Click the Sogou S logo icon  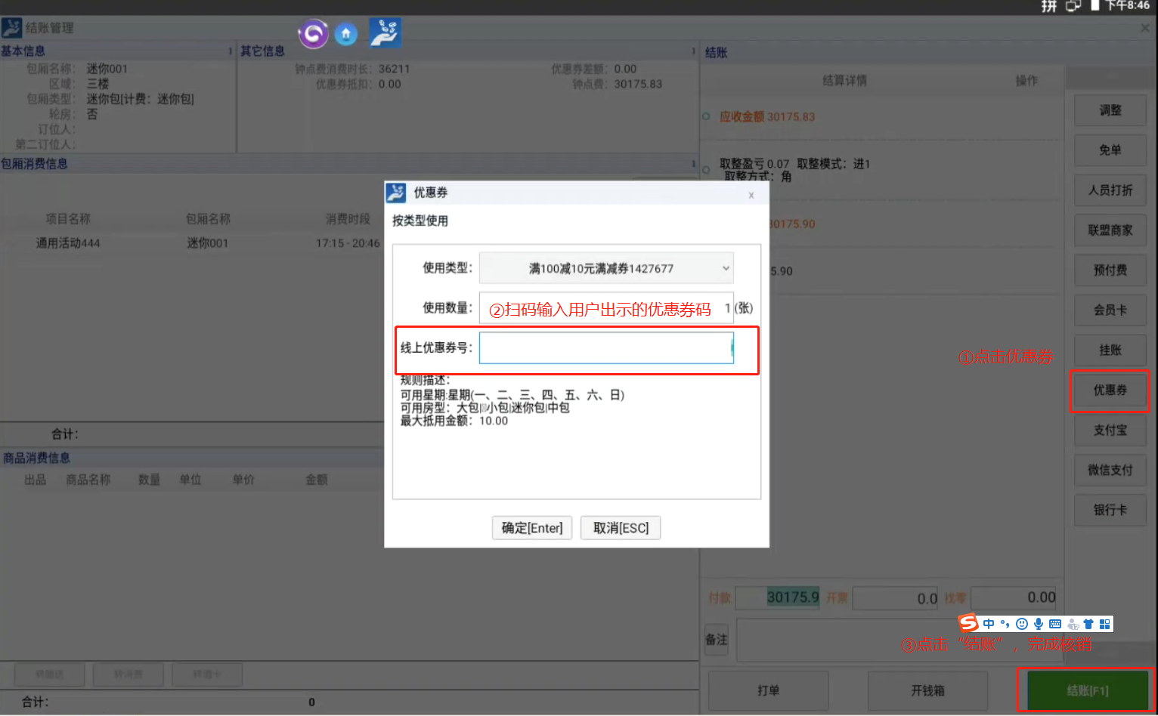tap(969, 623)
